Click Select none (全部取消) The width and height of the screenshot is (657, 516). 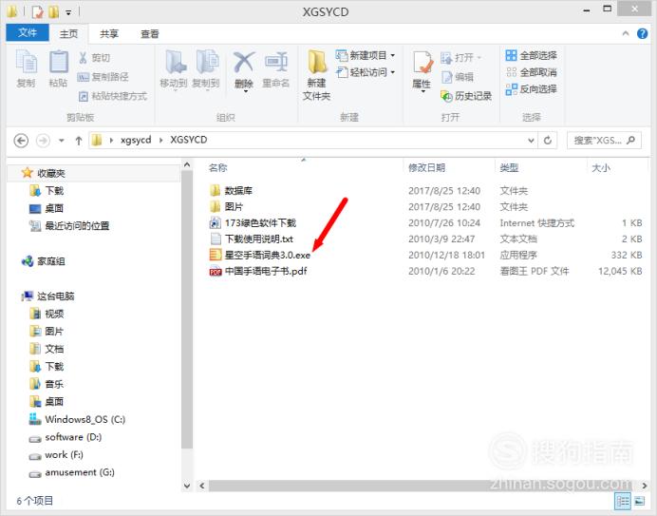click(532, 72)
